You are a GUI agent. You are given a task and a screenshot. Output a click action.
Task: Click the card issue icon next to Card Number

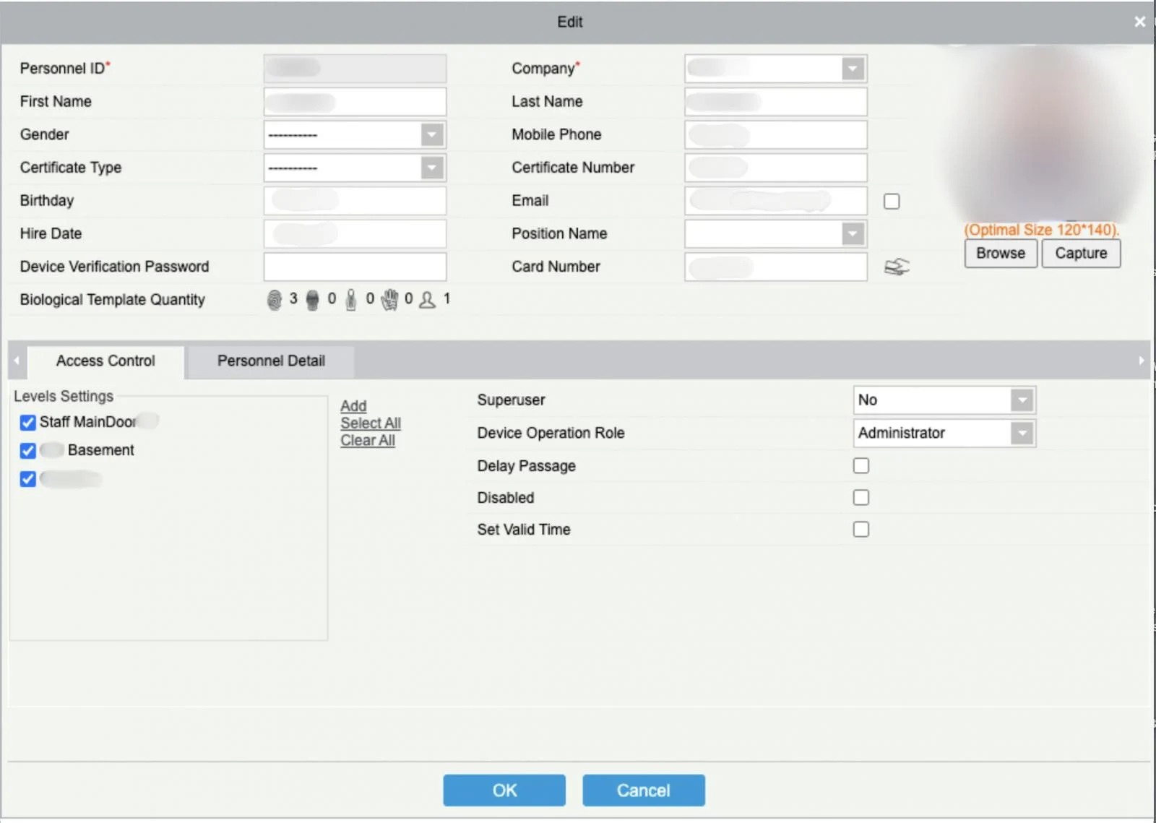[897, 267]
